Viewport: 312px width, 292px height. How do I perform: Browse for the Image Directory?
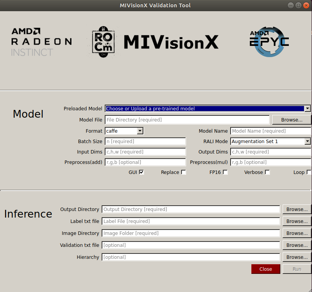click(x=297, y=233)
